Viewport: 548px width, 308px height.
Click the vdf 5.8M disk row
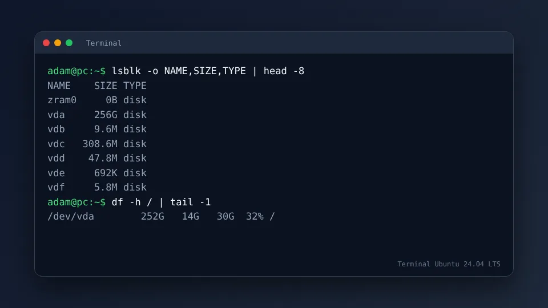97,187
